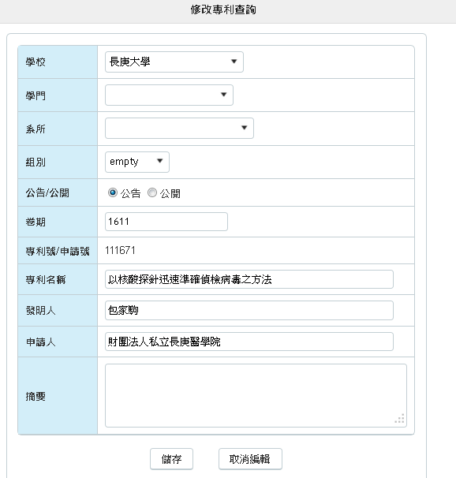Click the patent number 111671 text

pyautogui.click(x=120, y=251)
